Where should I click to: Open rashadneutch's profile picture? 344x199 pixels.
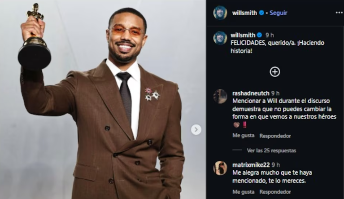pyautogui.click(x=220, y=96)
